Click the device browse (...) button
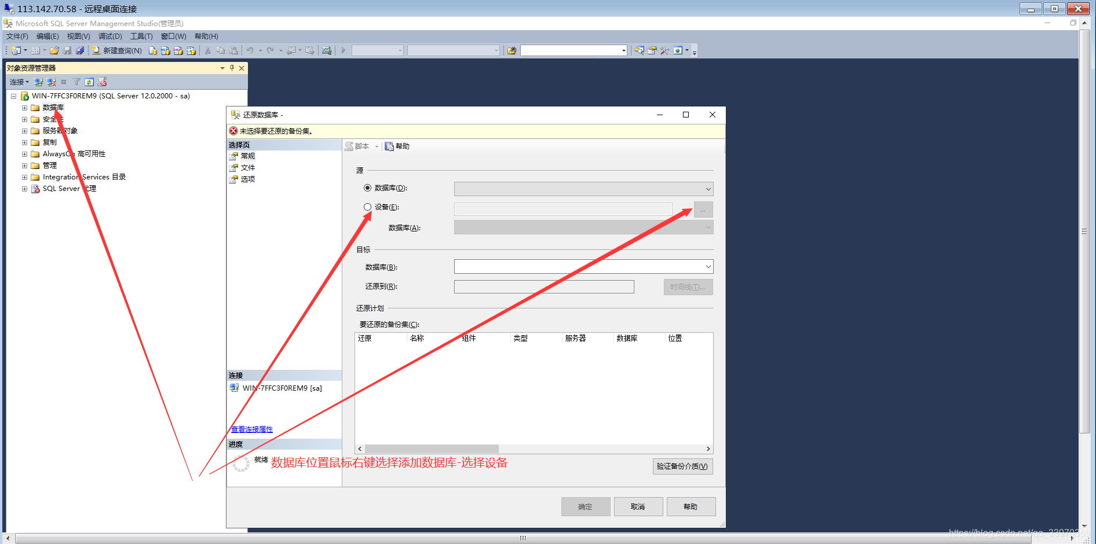Screen dimensions: 1096x544 click(x=703, y=209)
